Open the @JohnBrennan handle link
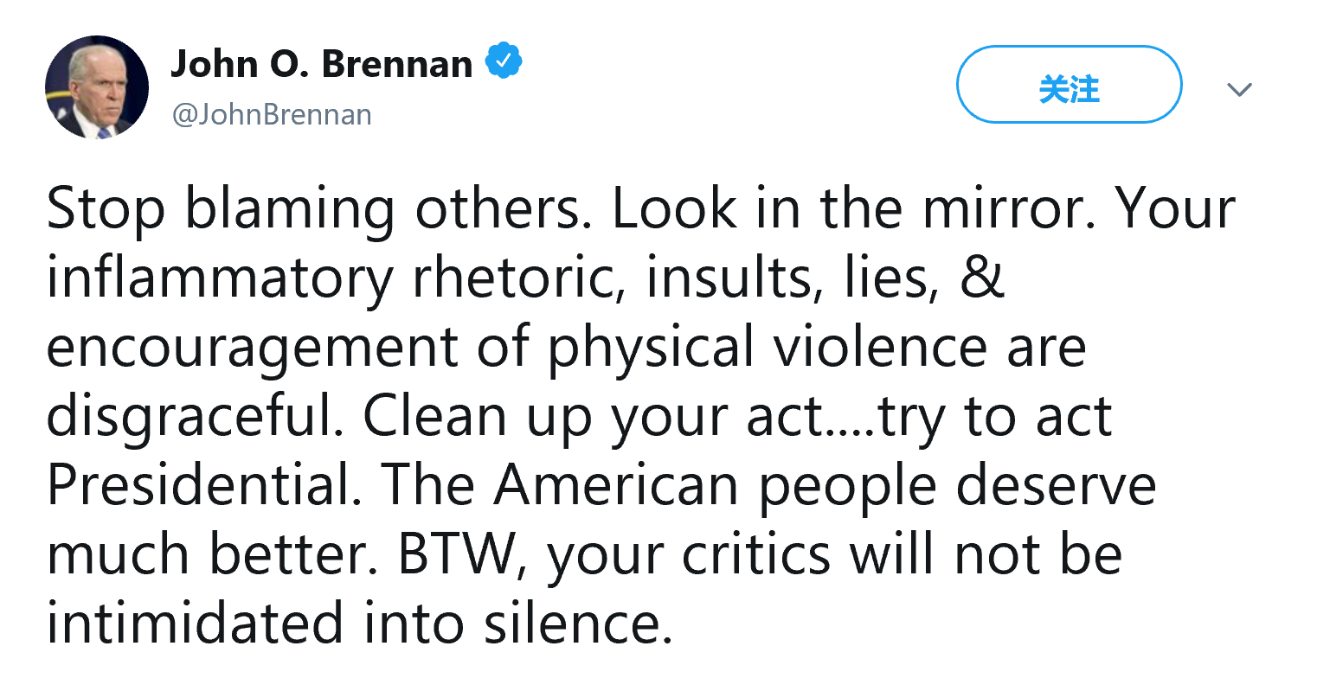The height and width of the screenshot is (691, 1317). point(272,114)
